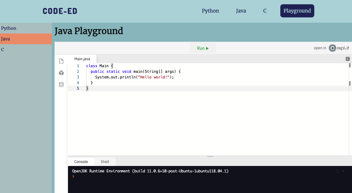
Task: Select Python in the left sidebar
Action: (9, 28)
